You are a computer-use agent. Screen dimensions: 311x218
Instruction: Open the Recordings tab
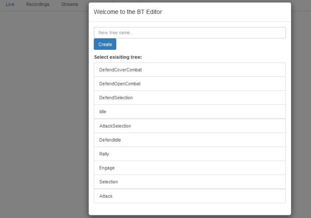(38, 5)
